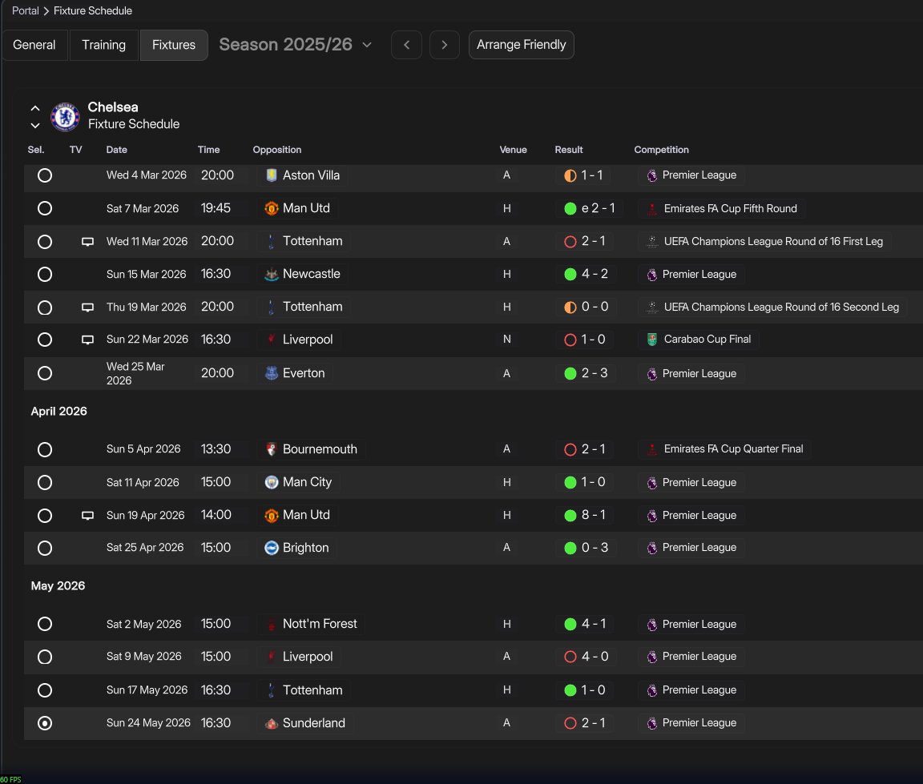Click Fixture Schedule in the breadcrumb
This screenshot has width=923, height=784.
93,10
